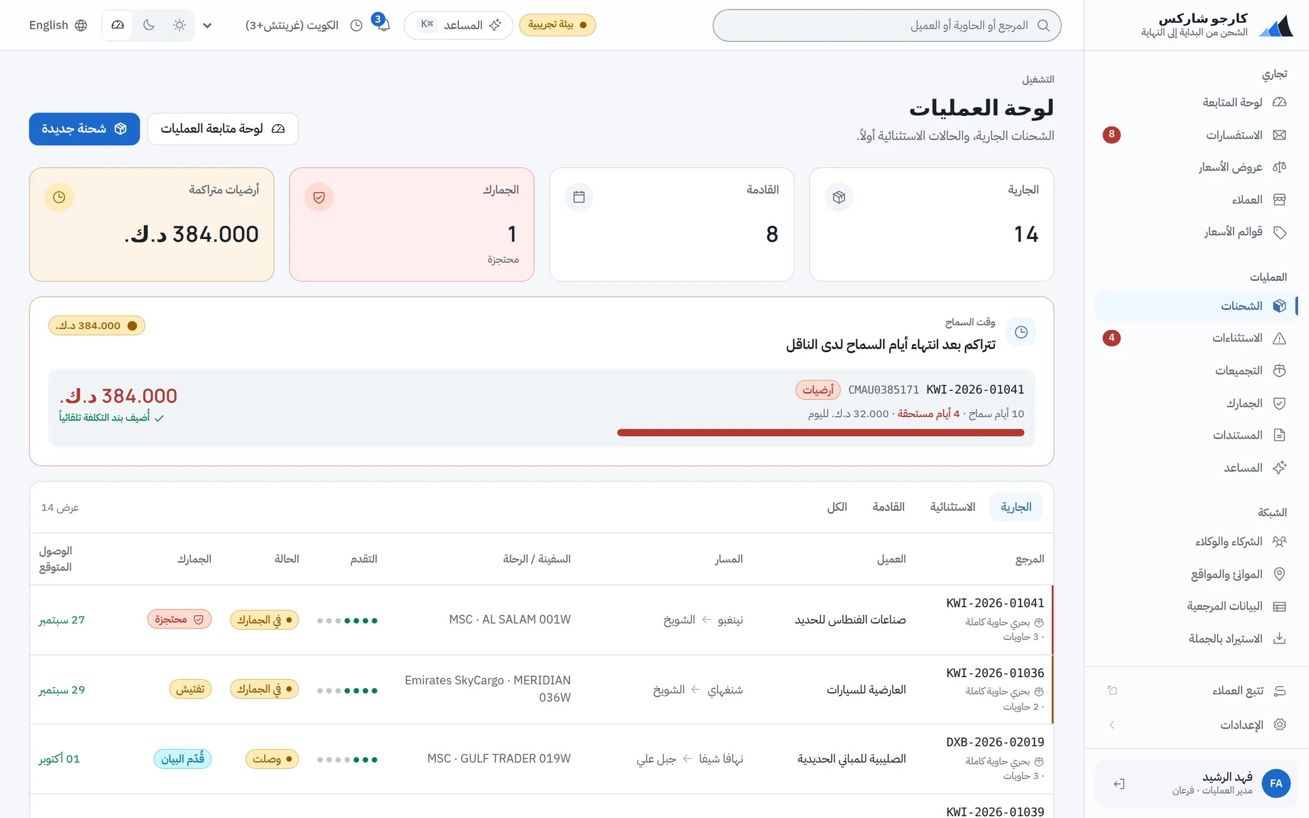Open الاستثناءات exceptions in sidebar
The image size is (1309, 818).
(x=1196, y=338)
